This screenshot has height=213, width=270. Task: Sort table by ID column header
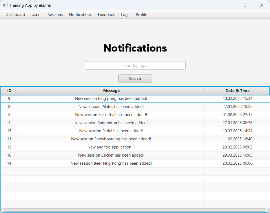pos(9,91)
